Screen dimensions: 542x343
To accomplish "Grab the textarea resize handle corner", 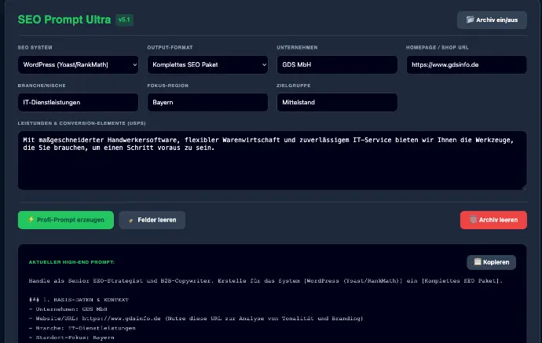I will click(x=524, y=188).
